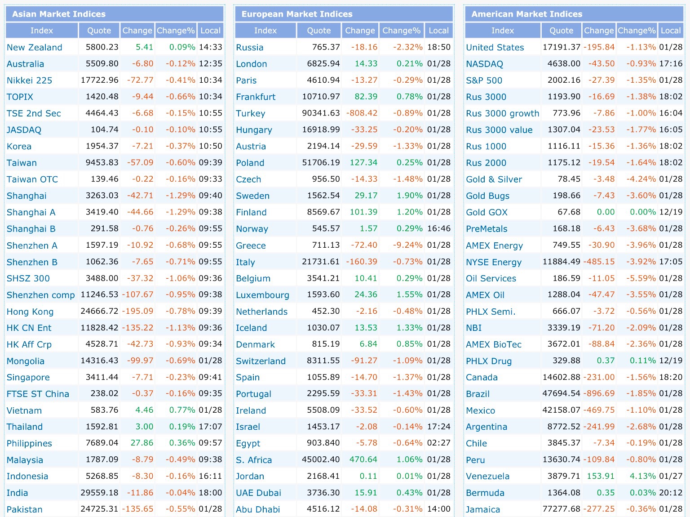
Task: Open the Oil Services index link
Action: coord(491,278)
